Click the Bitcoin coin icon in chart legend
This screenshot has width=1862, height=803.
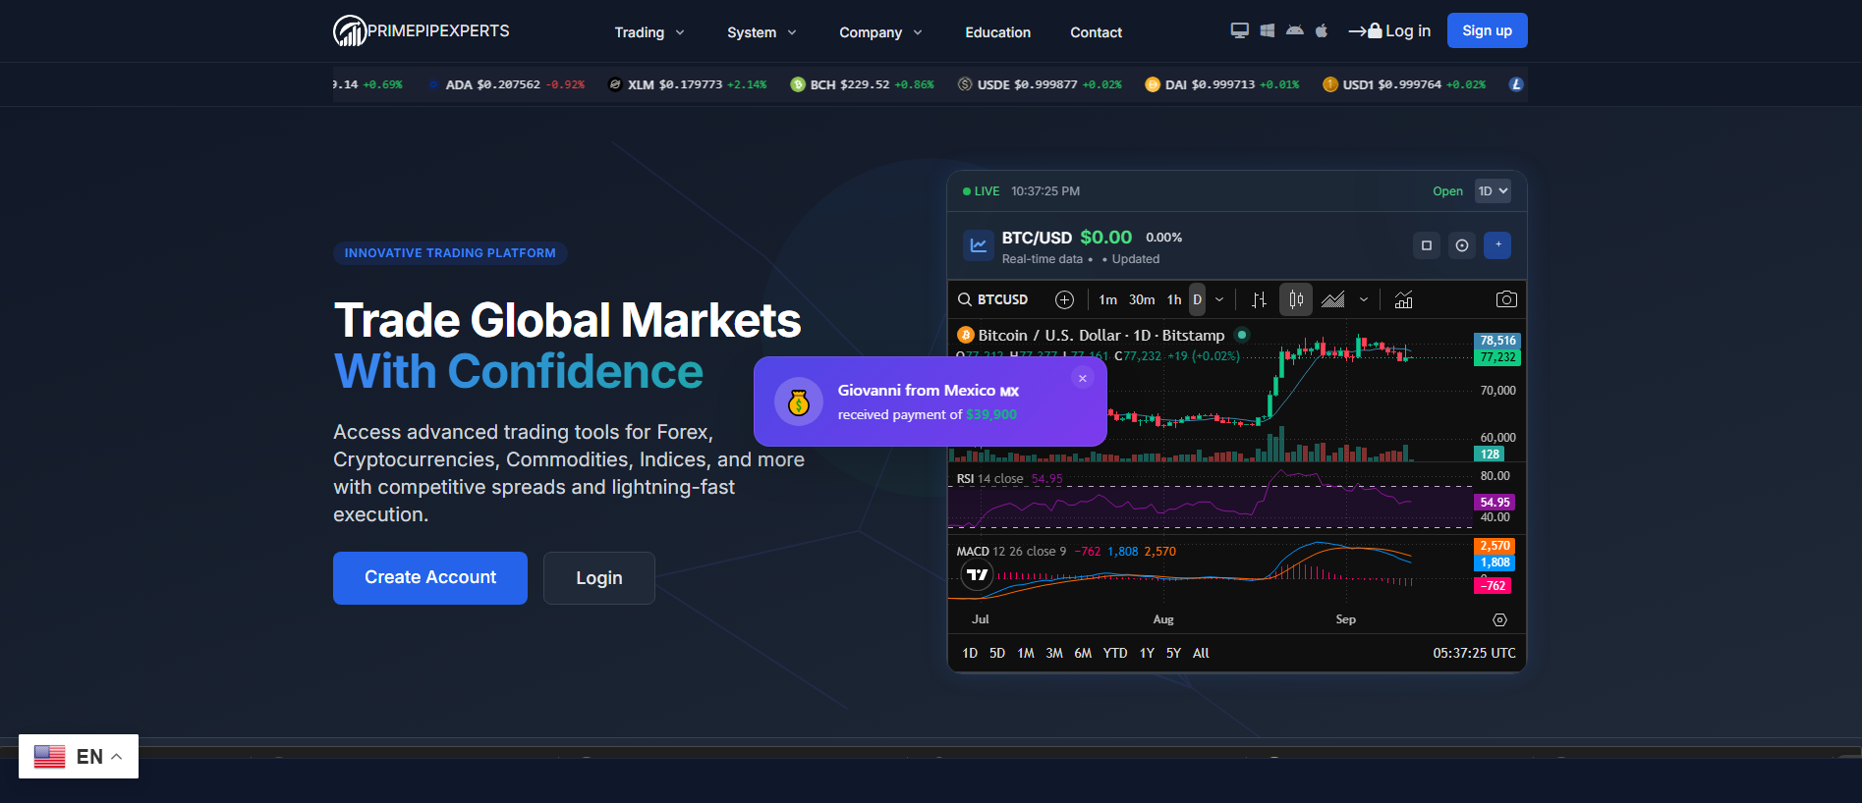965,335
